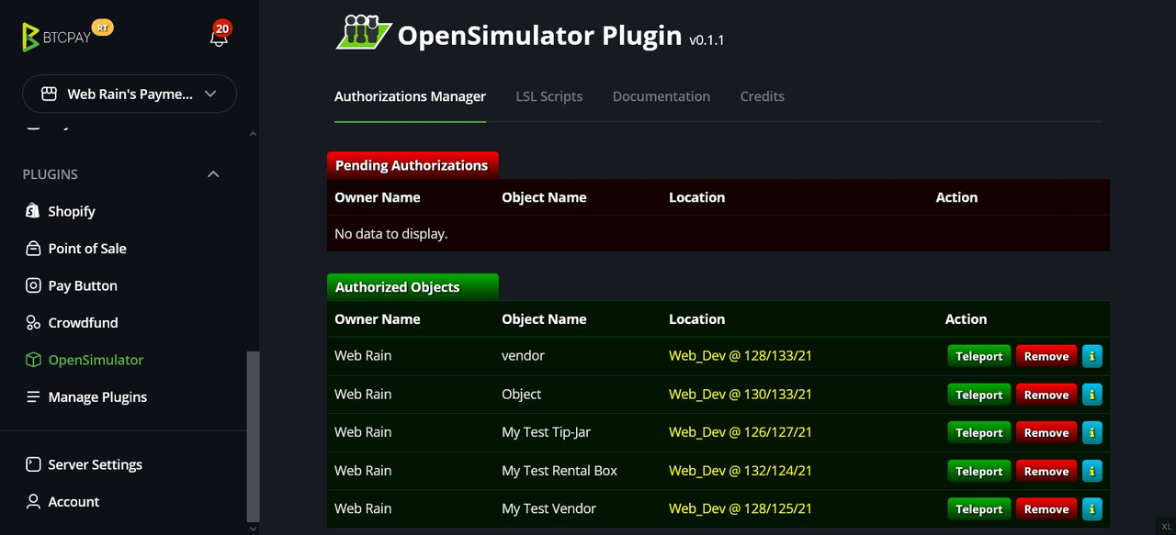Show info for My Test Vendor
This screenshot has height=535, width=1176.
tap(1091, 508)
